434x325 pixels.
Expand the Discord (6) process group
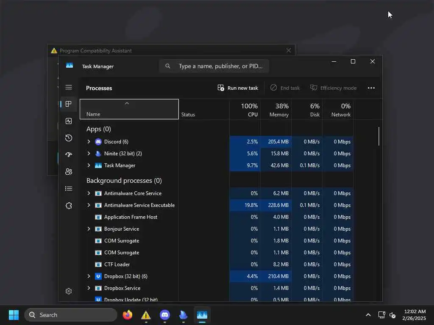89,142
